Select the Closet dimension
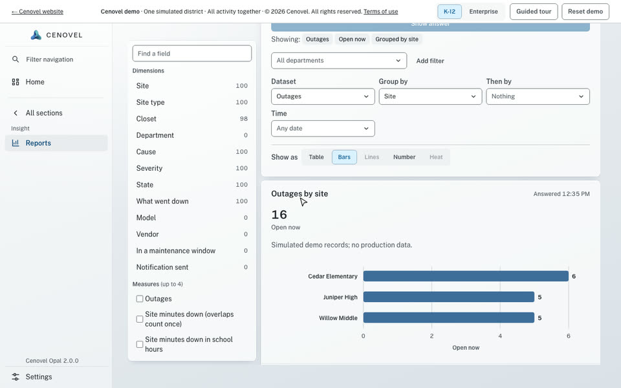This screenshot has width=621, height=388. (192, 119)
